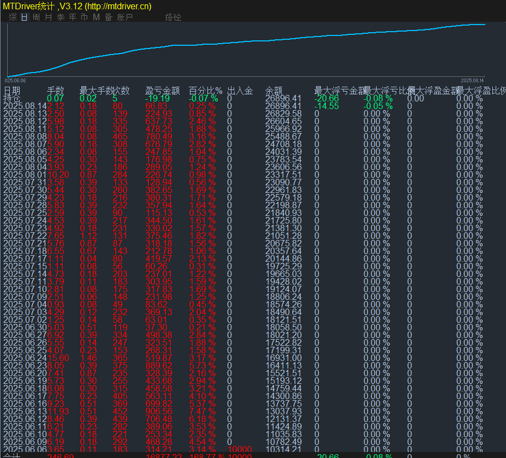Click lots value 10.20
506x458 pixels.
coord(58,174)
